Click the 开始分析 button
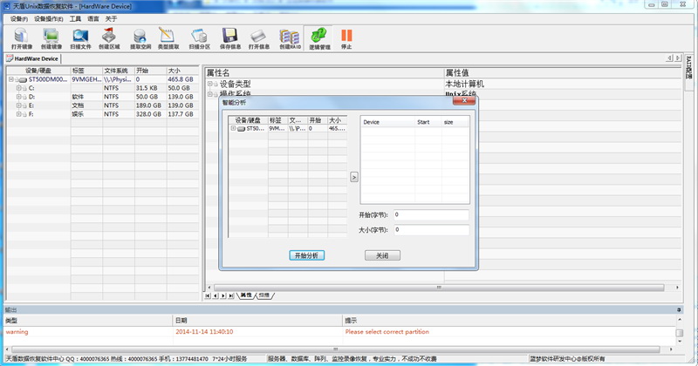 point(307,255)
